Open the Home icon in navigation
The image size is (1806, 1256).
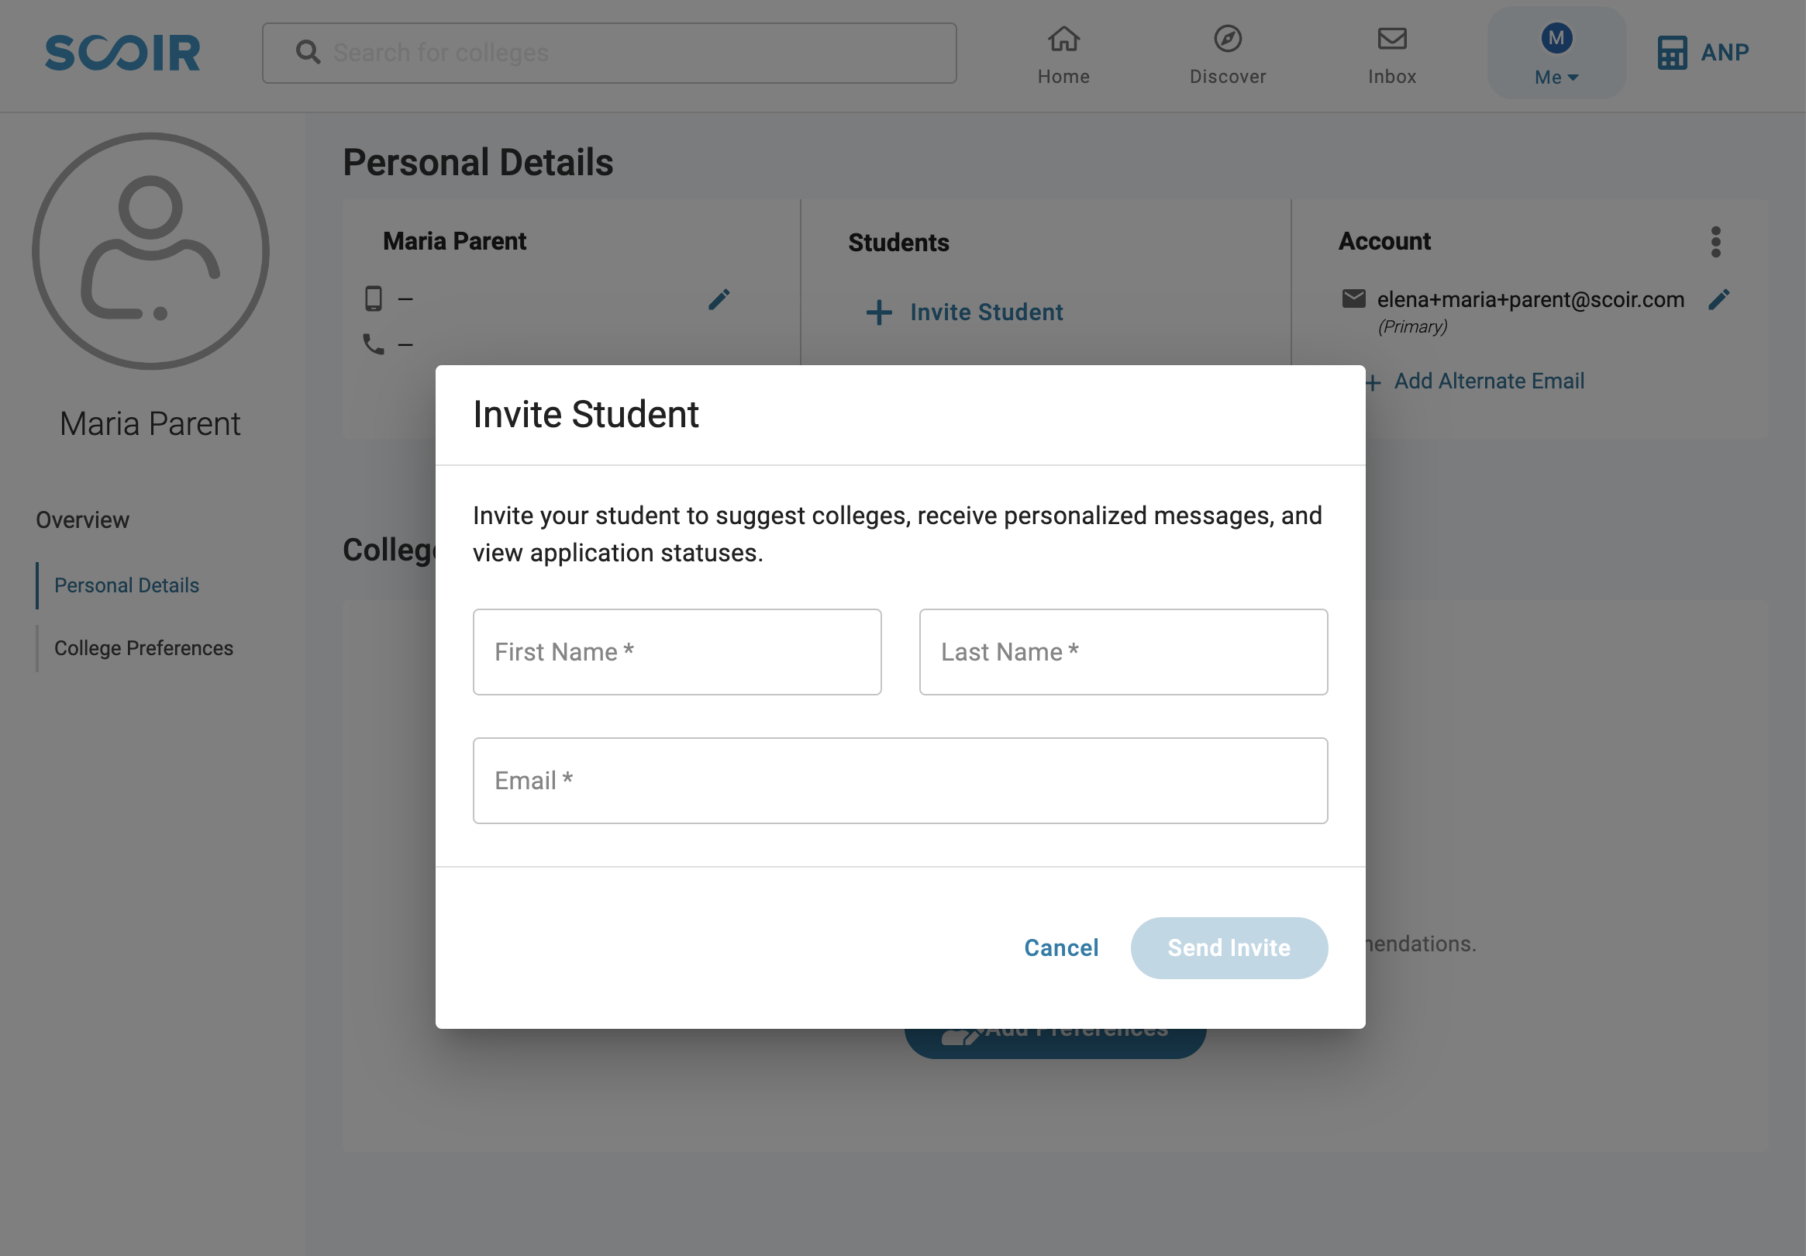tap(1063, 39)
